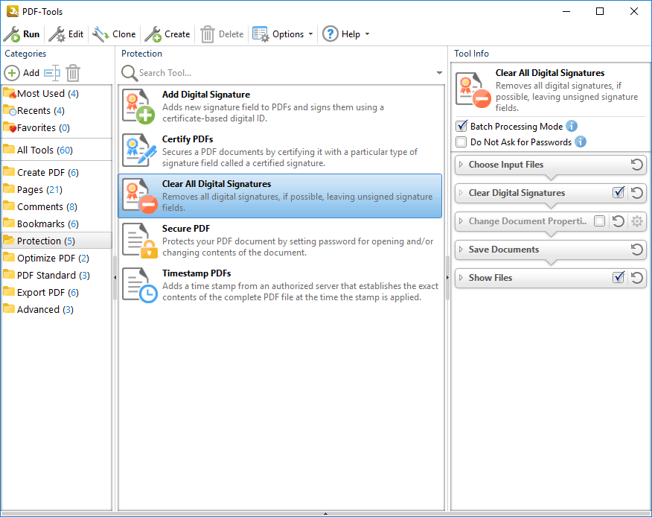Collapse the Tool Info panel splitter arrow
The width and height of the screenshot is (652, 517).
(447, 277)
